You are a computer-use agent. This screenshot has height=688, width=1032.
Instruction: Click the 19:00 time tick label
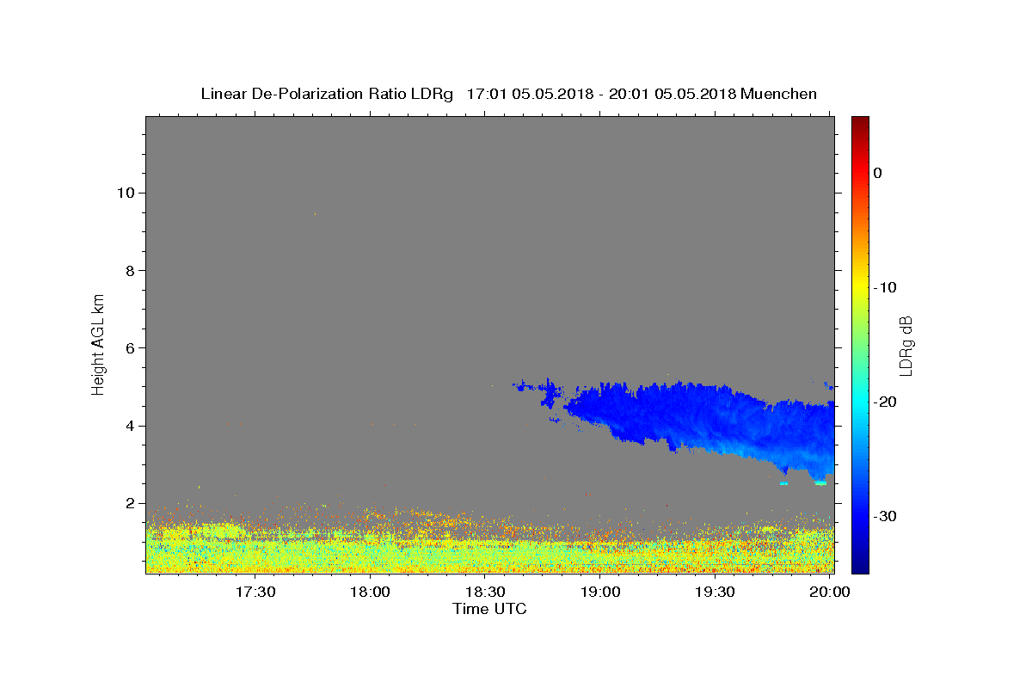pos(600,593)
